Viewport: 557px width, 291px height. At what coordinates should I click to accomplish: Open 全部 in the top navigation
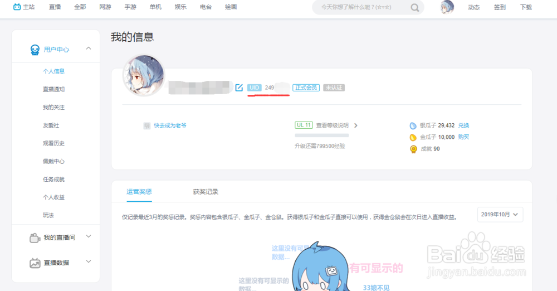tap(80, 7)
